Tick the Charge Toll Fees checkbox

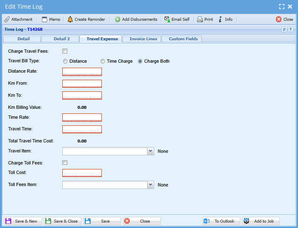(x=65, y=163)
